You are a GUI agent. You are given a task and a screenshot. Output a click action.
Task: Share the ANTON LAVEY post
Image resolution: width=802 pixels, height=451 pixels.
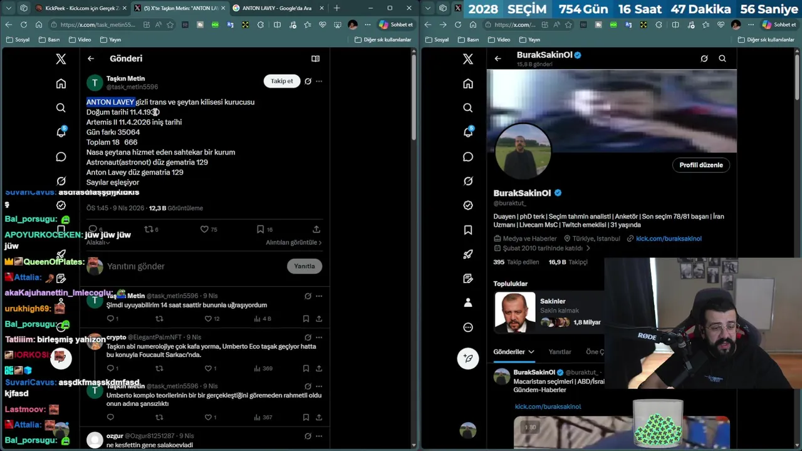click(x=316, y=229)
